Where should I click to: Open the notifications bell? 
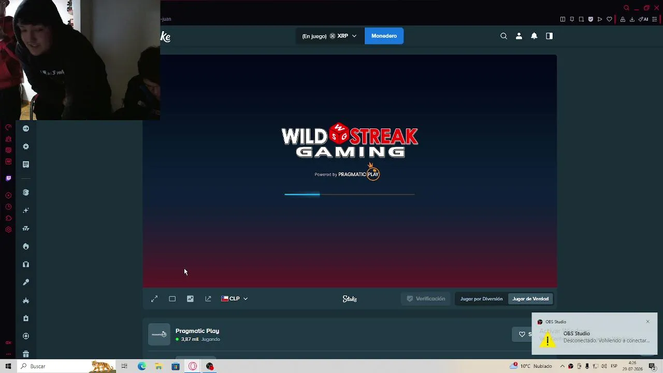(x=534, y=36)
